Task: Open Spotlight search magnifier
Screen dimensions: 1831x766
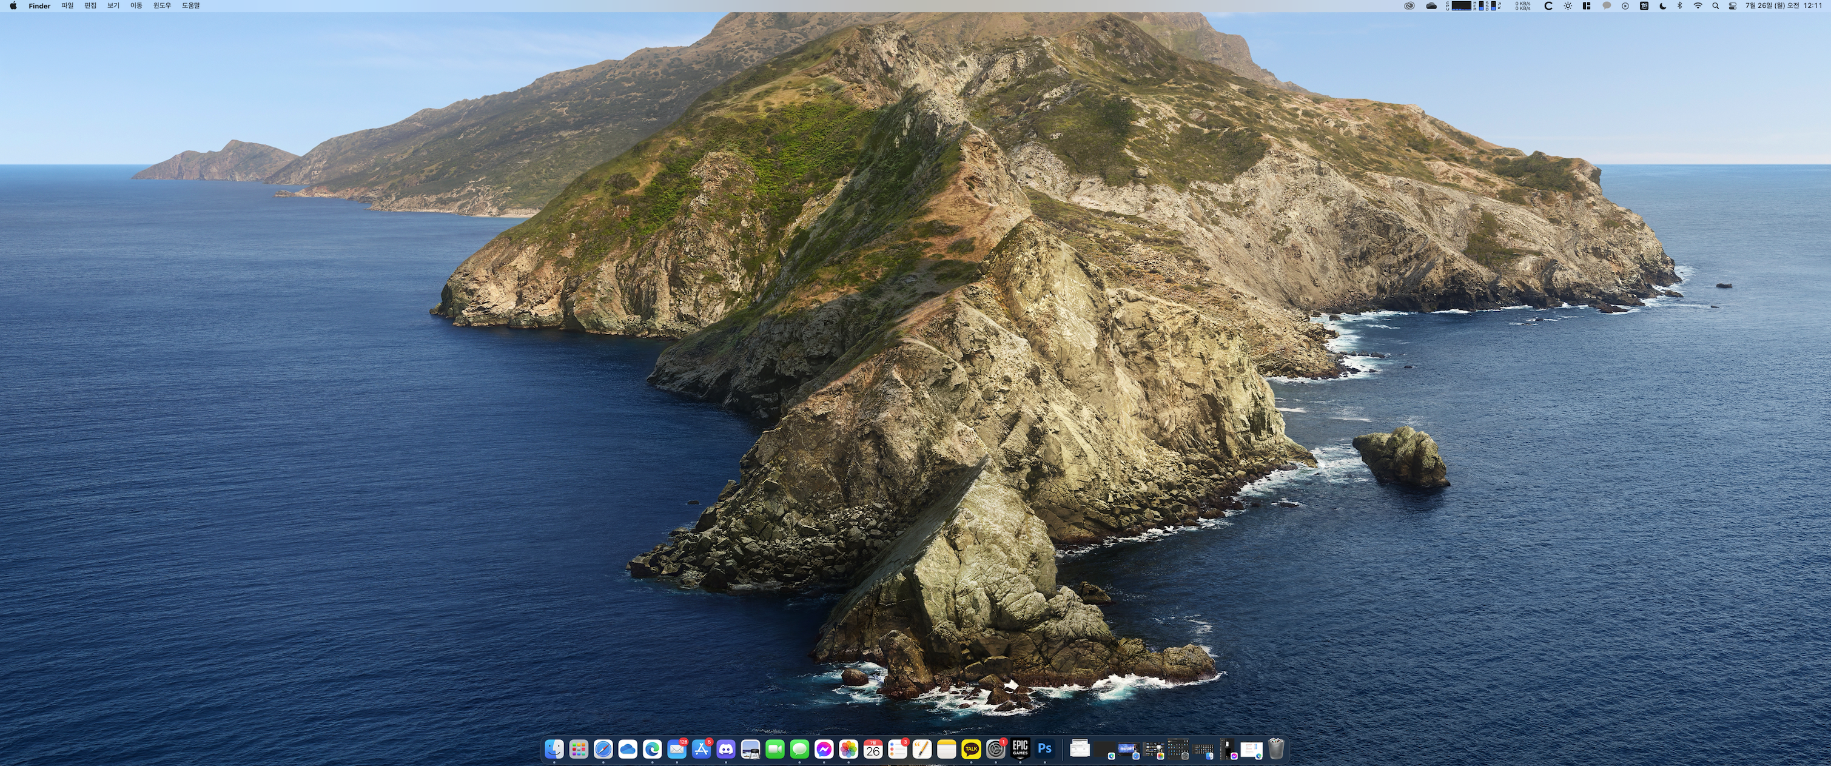Action: coord(1715,5)
